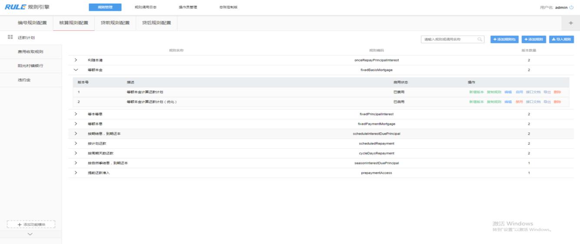Click the 添加规则包 button
The height and width of the screenshot is (244, 580).
click(504, 39)
